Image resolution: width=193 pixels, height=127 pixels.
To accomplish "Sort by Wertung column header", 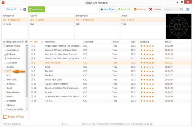I will (151, 42).
